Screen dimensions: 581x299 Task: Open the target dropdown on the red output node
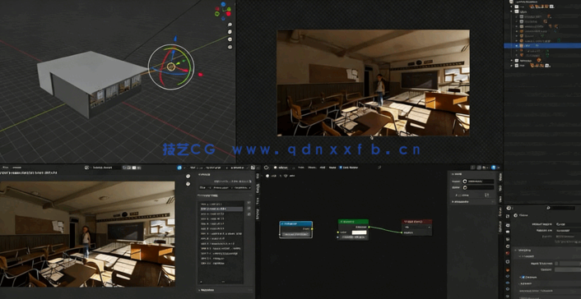pos(417,228)
